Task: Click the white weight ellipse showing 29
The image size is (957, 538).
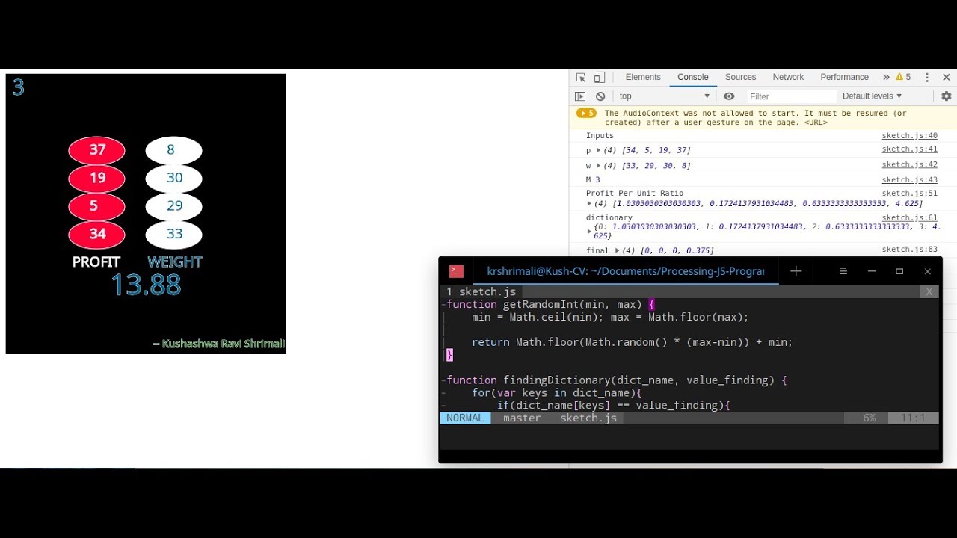Action: click(x=173, y=206)
